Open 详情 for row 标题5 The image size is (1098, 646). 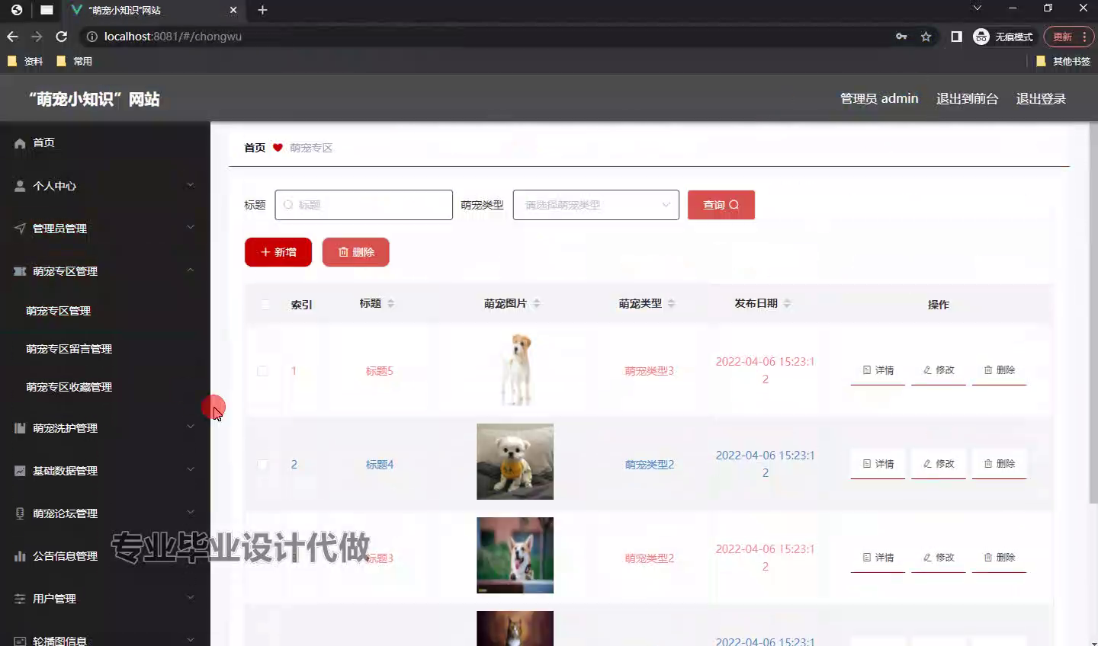(x=878, y=370)
